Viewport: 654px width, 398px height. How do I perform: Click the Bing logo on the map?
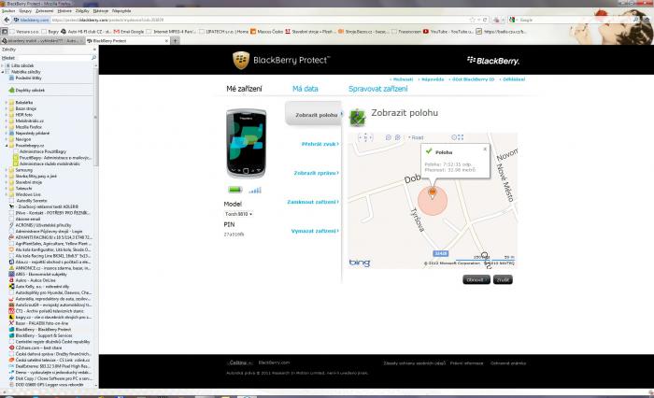tap(360, 263)
